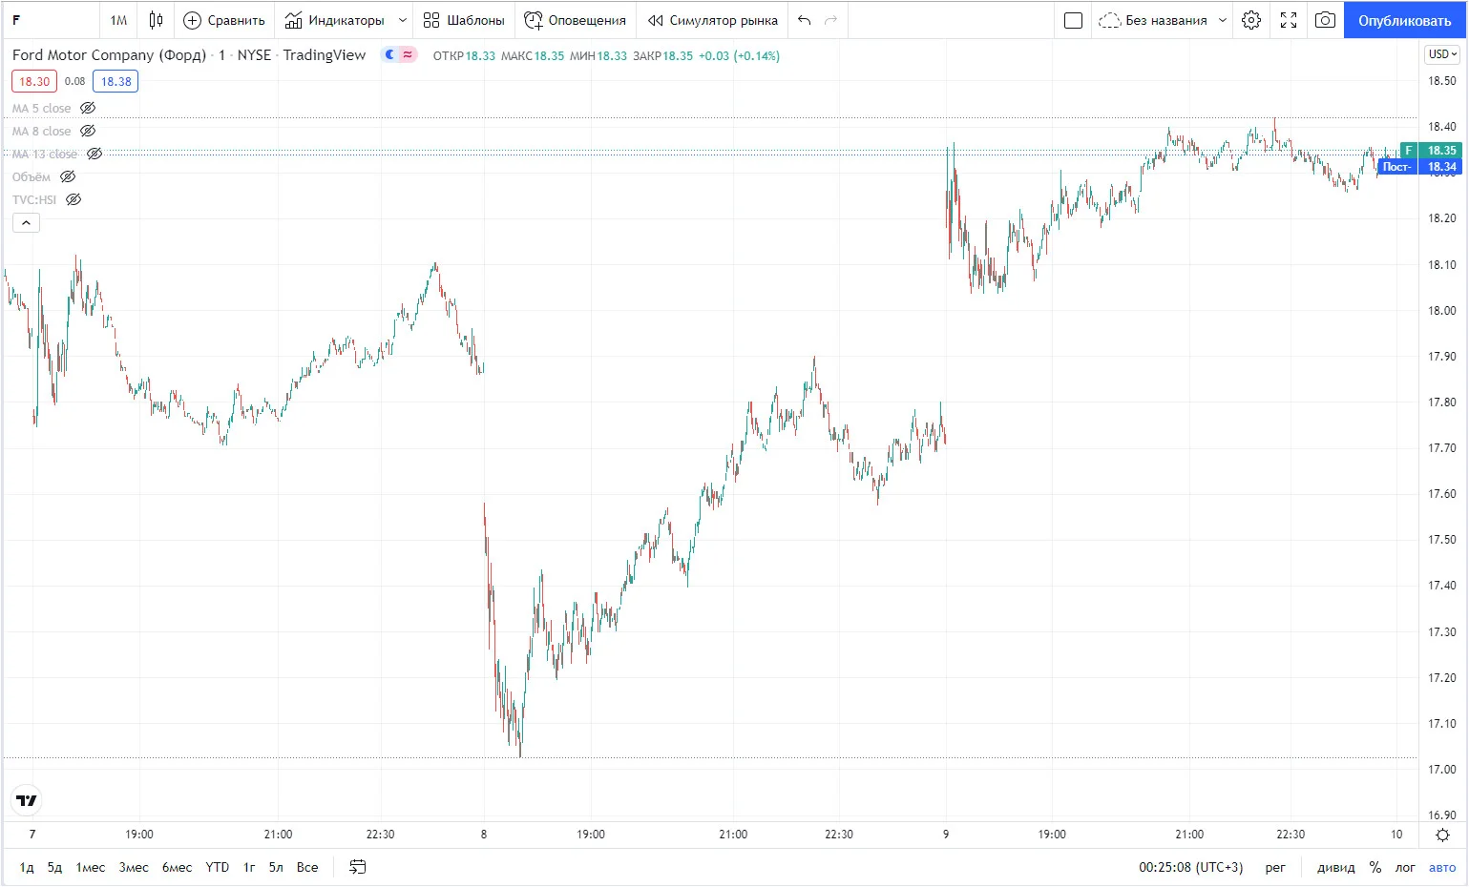Open the Indicators panel
This screenshot has width=1469, height=887.
(334, 20)
